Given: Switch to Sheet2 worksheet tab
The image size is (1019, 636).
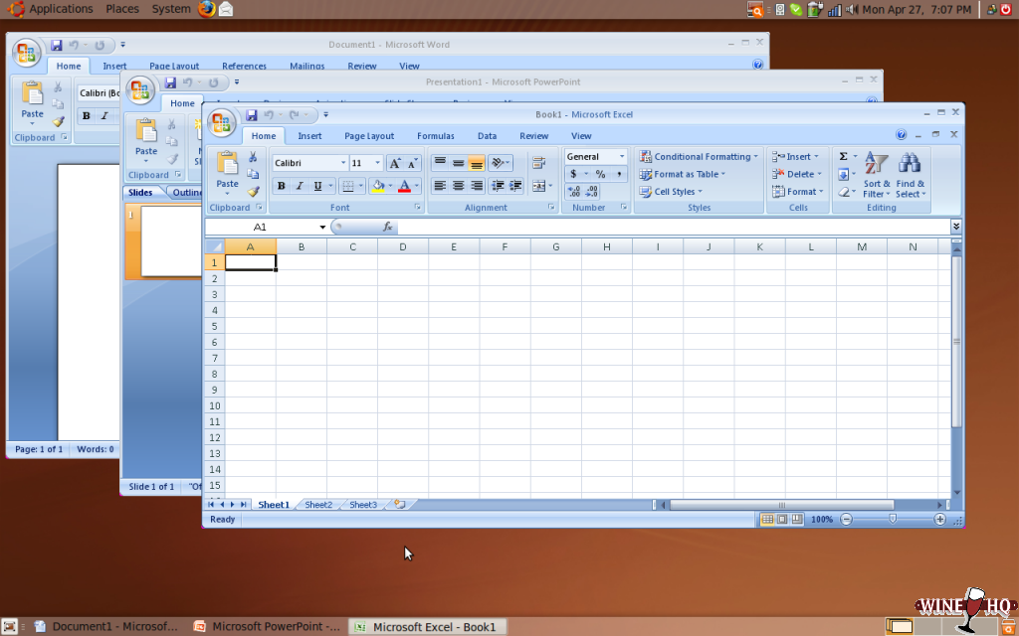Looking at the screenshot, I should [318, 504].
